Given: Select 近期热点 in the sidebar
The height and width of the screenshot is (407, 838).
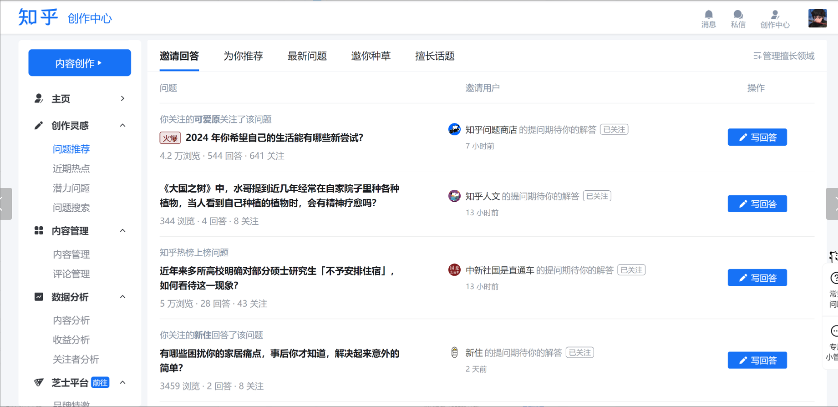Looking at the screenshot, I should pos(71,168).
